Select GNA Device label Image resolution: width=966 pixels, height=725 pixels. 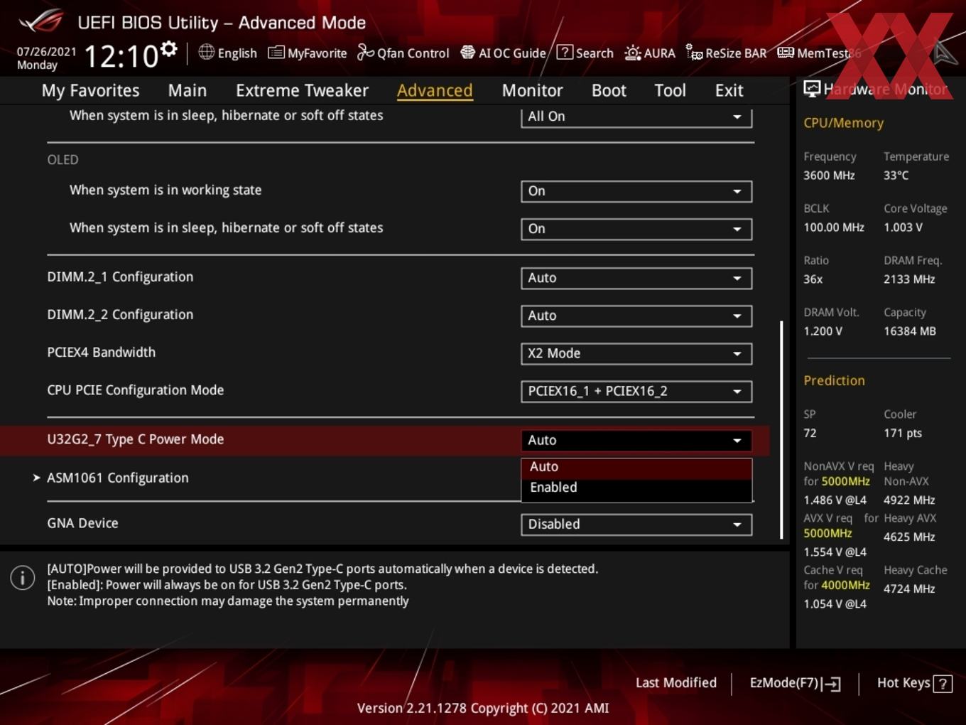tap(82, 523)
